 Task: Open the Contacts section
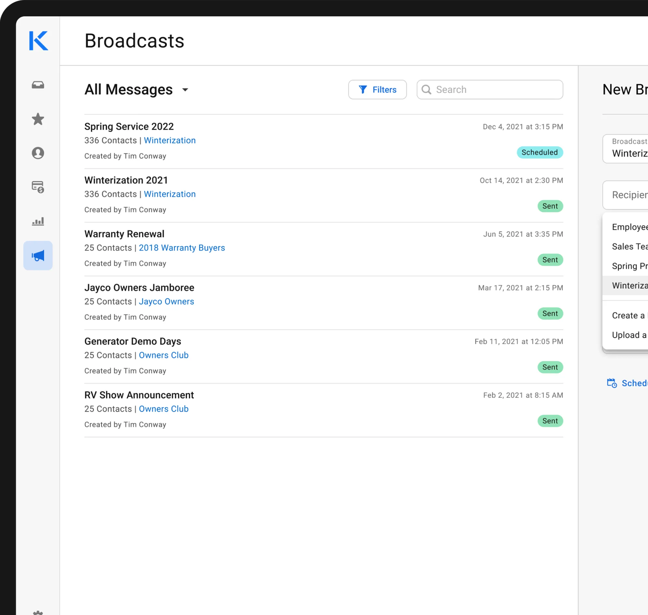pyautogui.click(x=38, y=153)
